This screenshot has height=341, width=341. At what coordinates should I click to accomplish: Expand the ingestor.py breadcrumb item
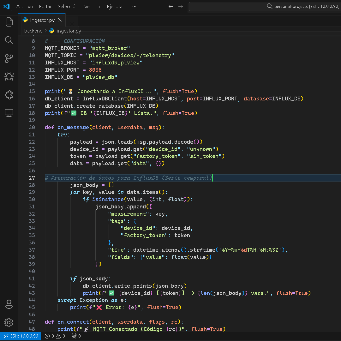point(69,31)
